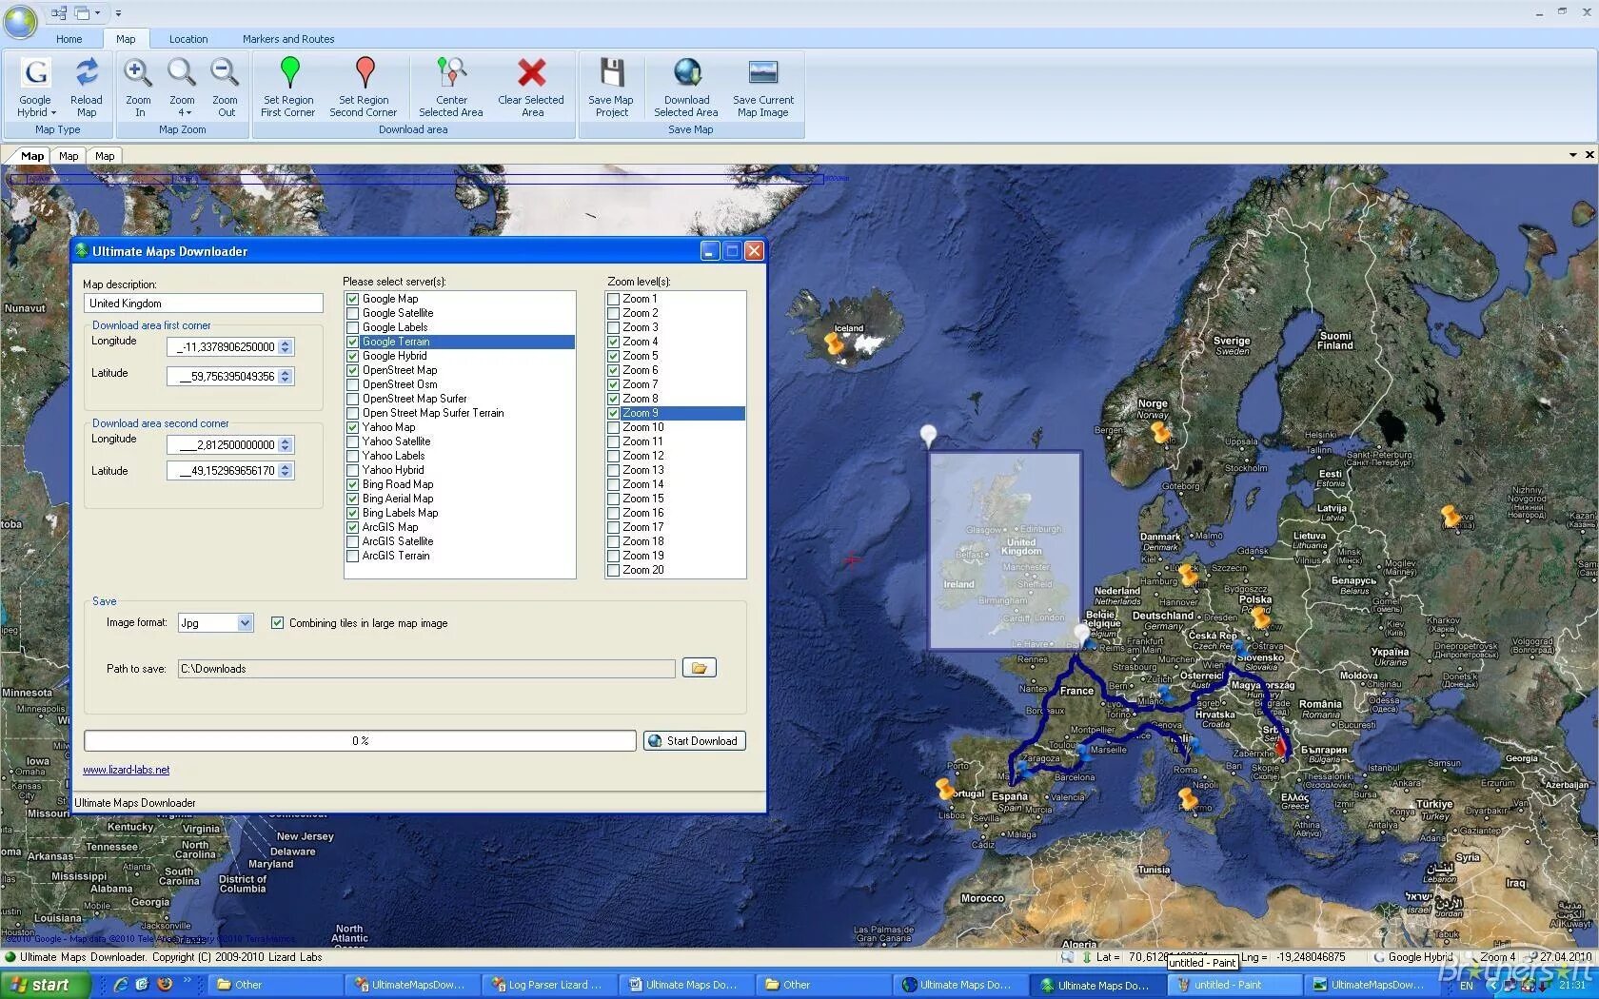Select the third Map document tab
1599x999 pixels.
(105, 156)
